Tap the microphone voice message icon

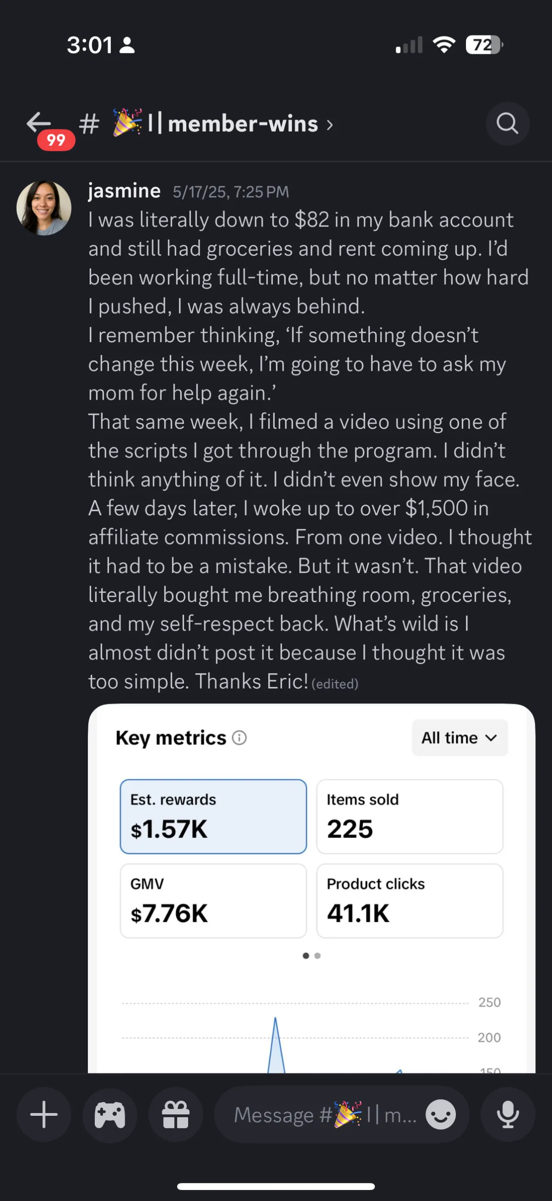(x=508, y=1115)
